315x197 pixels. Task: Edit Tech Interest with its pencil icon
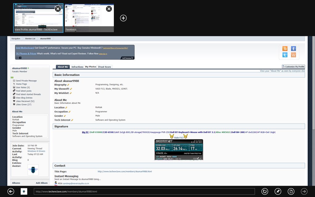click(x=72, y=120)
